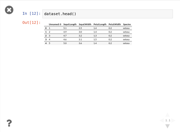Click the Petal.Width column header

coord(115,24)
